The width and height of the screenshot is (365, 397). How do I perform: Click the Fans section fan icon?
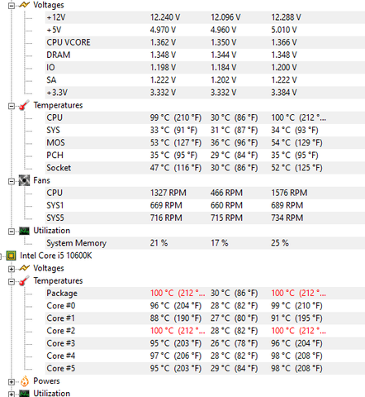coord(24,180)
